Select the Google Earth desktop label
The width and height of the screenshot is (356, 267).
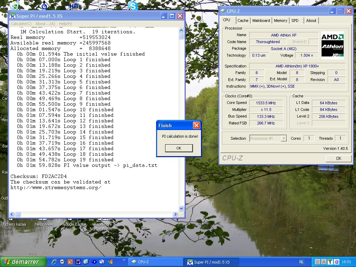(73, 224)
